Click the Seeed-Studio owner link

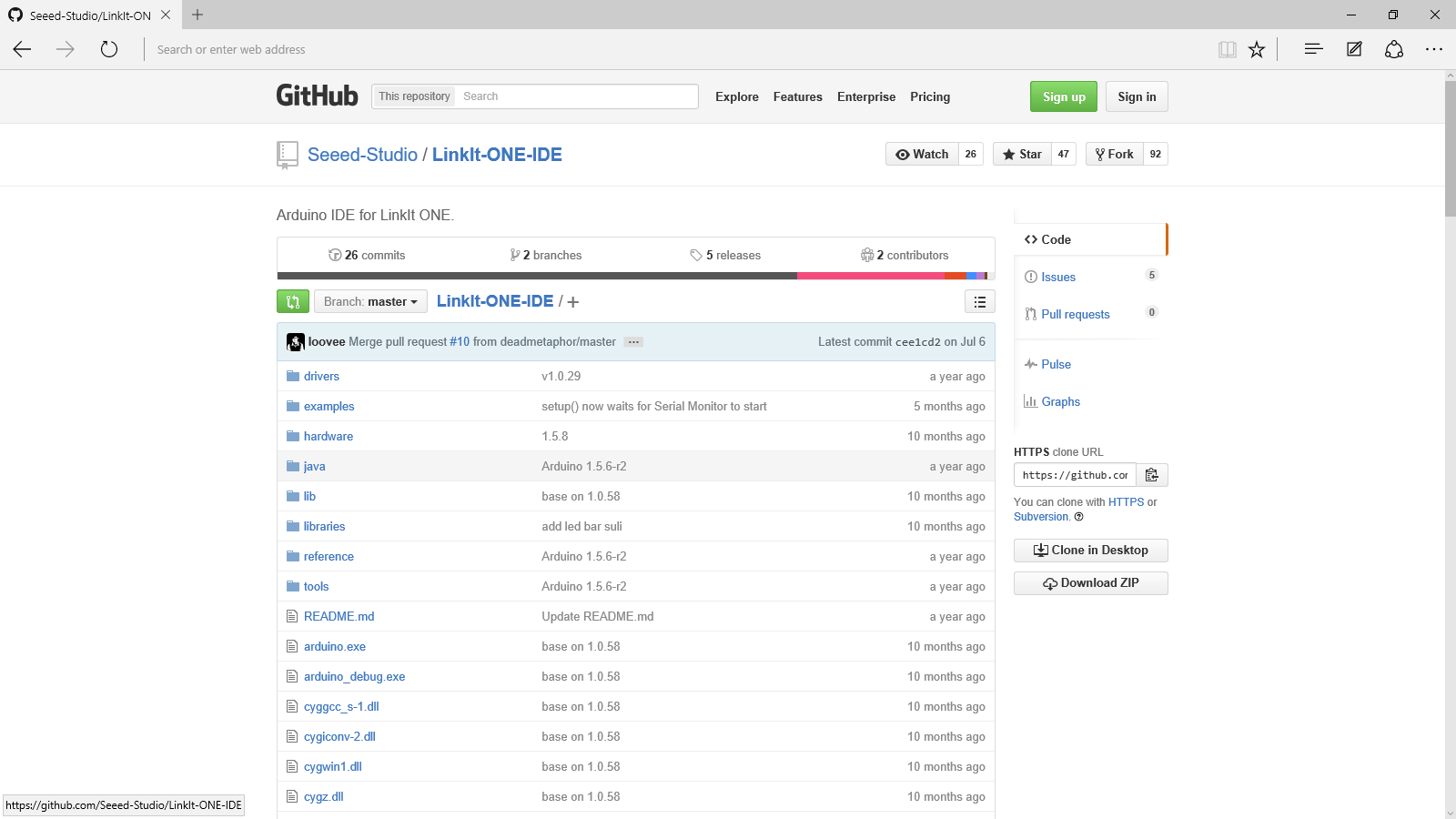[362, 155]
